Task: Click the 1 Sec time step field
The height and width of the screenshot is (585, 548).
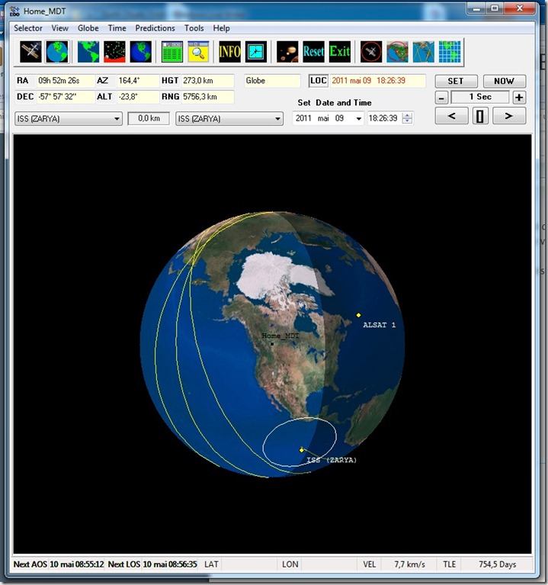Action: coord(480,97)
